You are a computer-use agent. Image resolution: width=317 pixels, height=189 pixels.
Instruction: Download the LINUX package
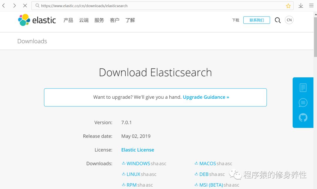[134, 174]
